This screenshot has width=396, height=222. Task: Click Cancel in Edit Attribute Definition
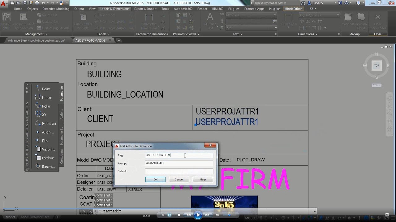click(179, 179)
